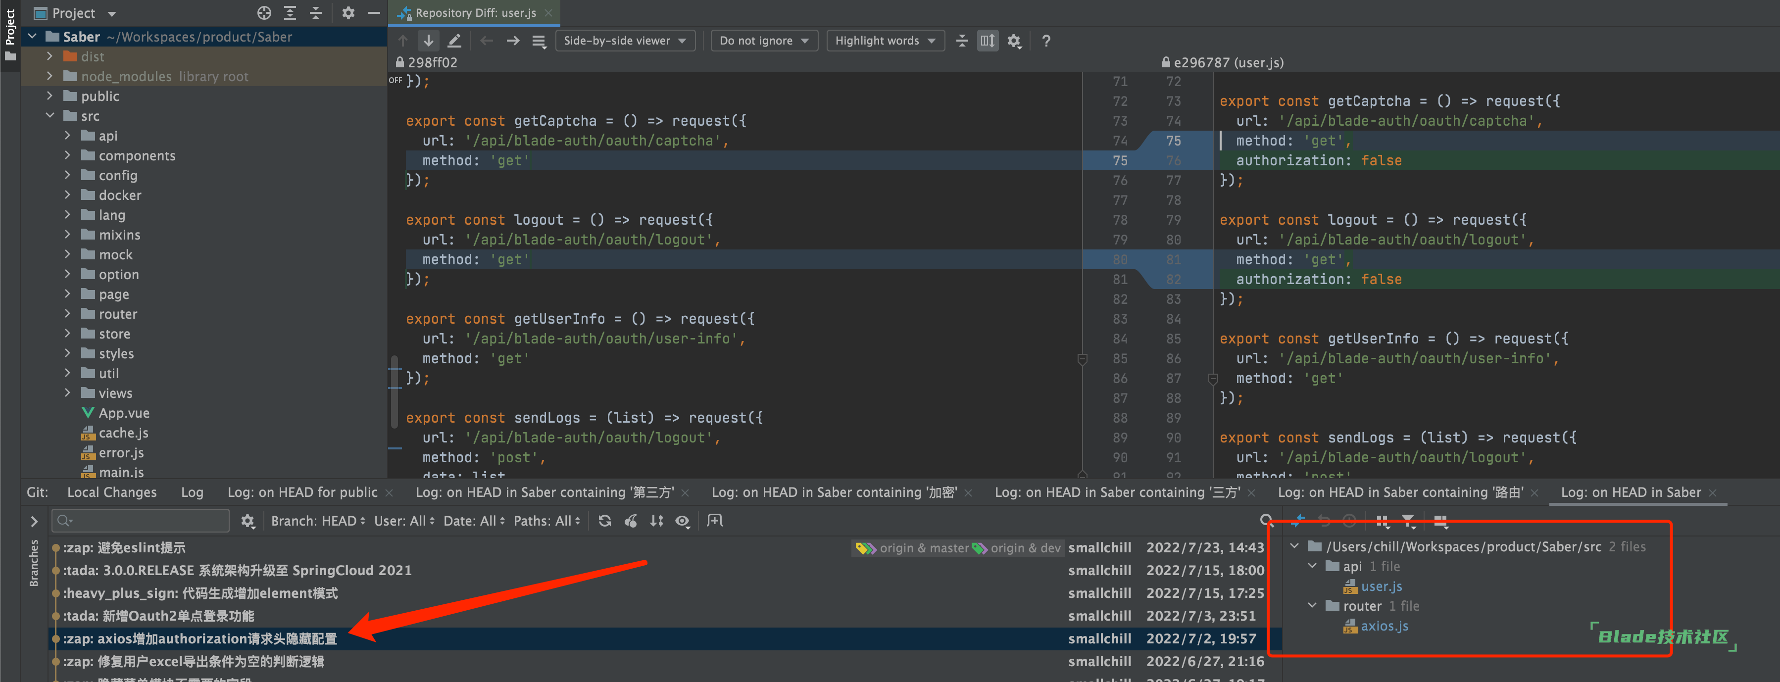Viewport: 1780px width, 682px height.
Task: Toggle synchronize scrolling in diff viewer
Action: 988,41
